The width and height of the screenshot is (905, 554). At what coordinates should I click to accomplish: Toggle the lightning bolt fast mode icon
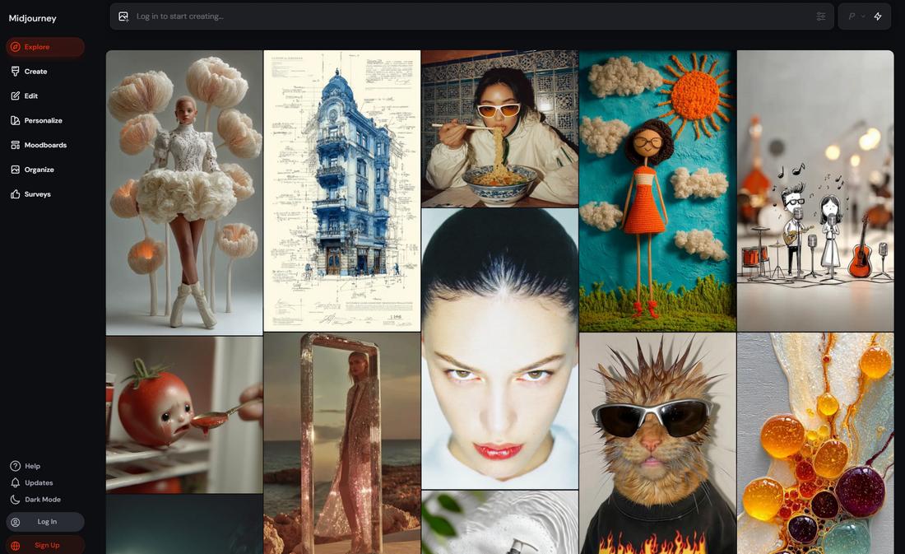coord(878,16)
